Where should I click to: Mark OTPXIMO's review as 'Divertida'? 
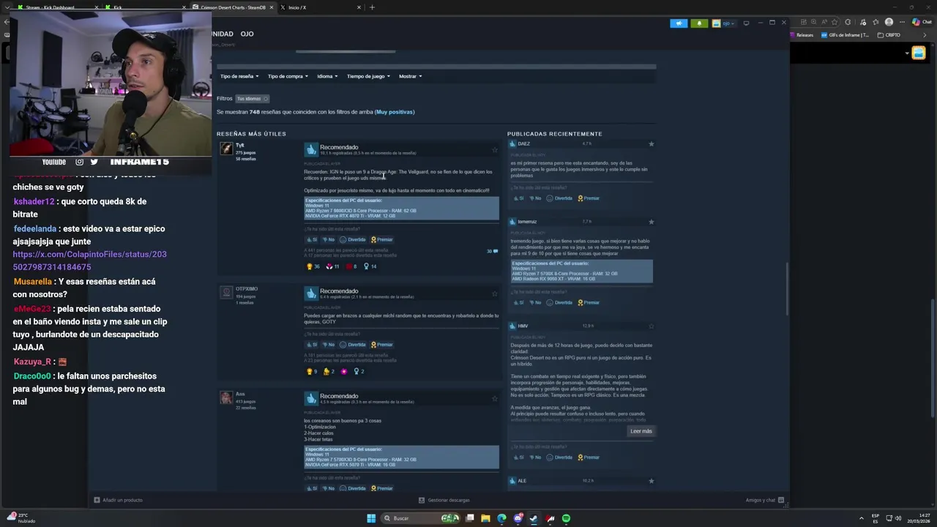[x=353, y=344]
